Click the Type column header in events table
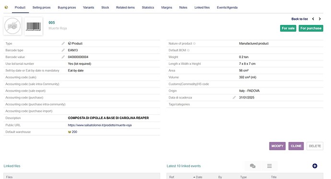 [243, 177]
